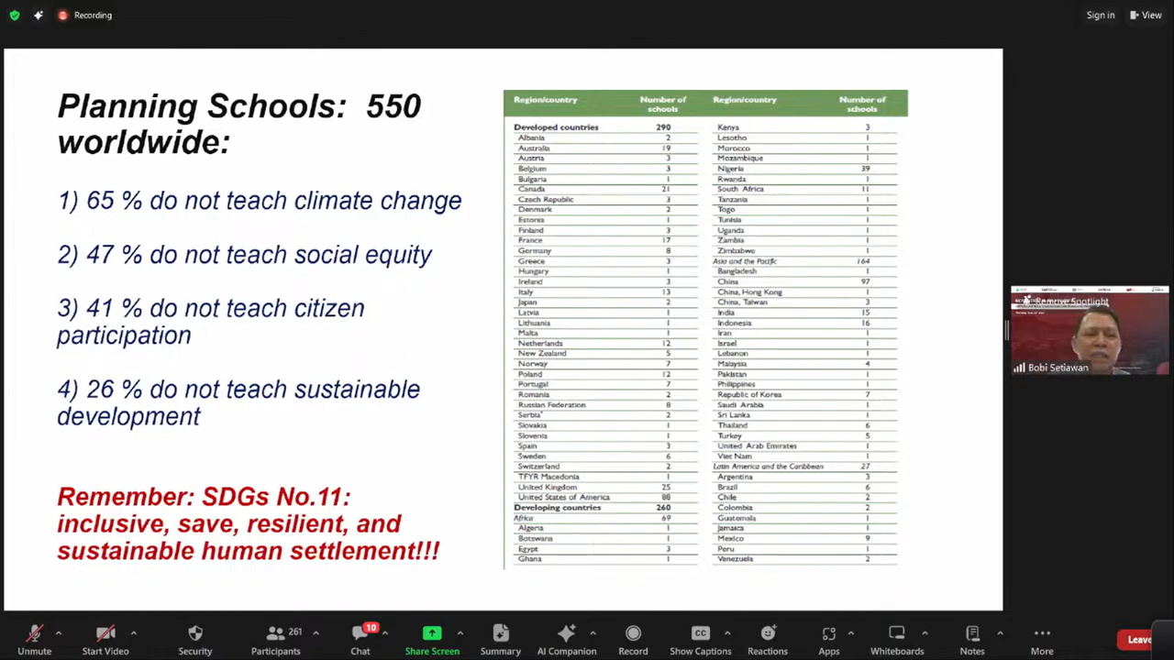This screenshot has width=1174, height=660.
Task: Open the Apps panel
Action: (x=829, y=640)
